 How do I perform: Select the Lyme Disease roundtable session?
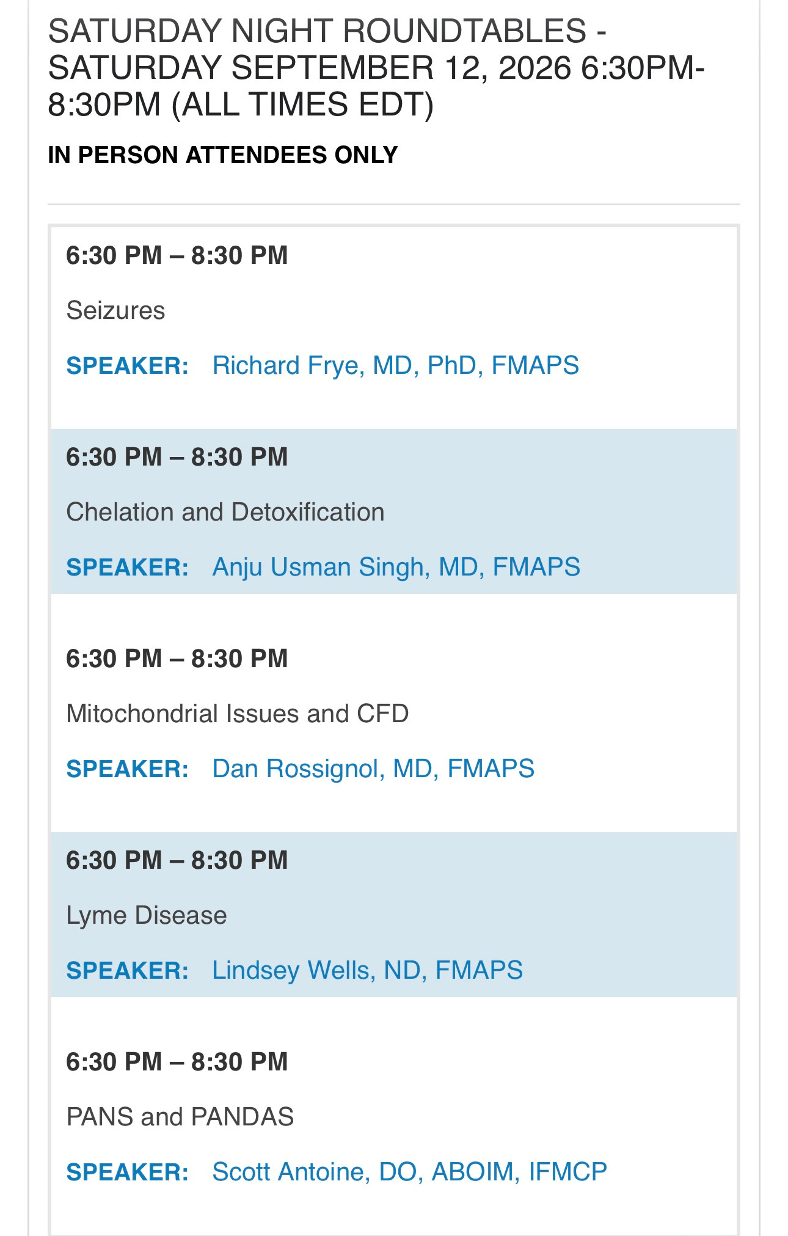tap(147, 916)
